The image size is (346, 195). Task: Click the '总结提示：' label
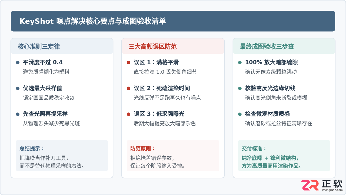point(32,149)
